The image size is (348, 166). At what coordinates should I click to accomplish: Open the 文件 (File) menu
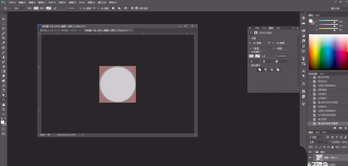[12, 2]
